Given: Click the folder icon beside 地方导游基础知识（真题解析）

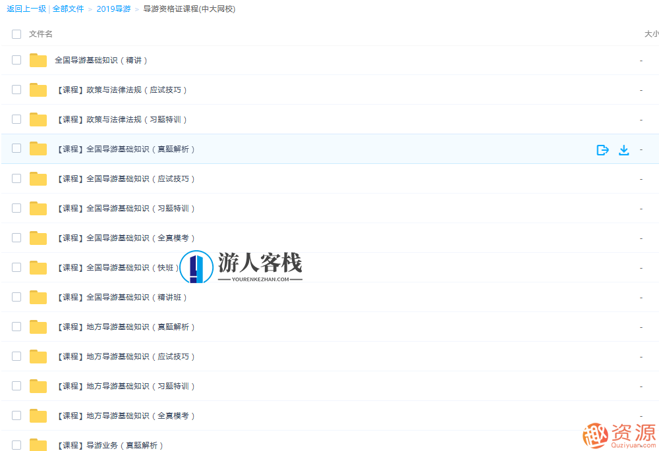Looking at the screenshot, I should [38, 327].
